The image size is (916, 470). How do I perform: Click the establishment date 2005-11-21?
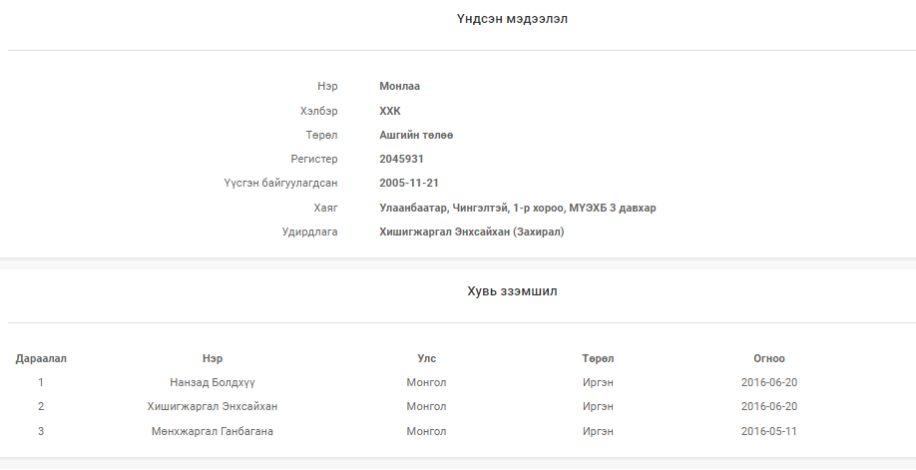tap(409, 183)
